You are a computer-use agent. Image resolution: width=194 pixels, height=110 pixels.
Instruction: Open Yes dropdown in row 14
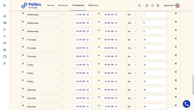click(132, 73)
